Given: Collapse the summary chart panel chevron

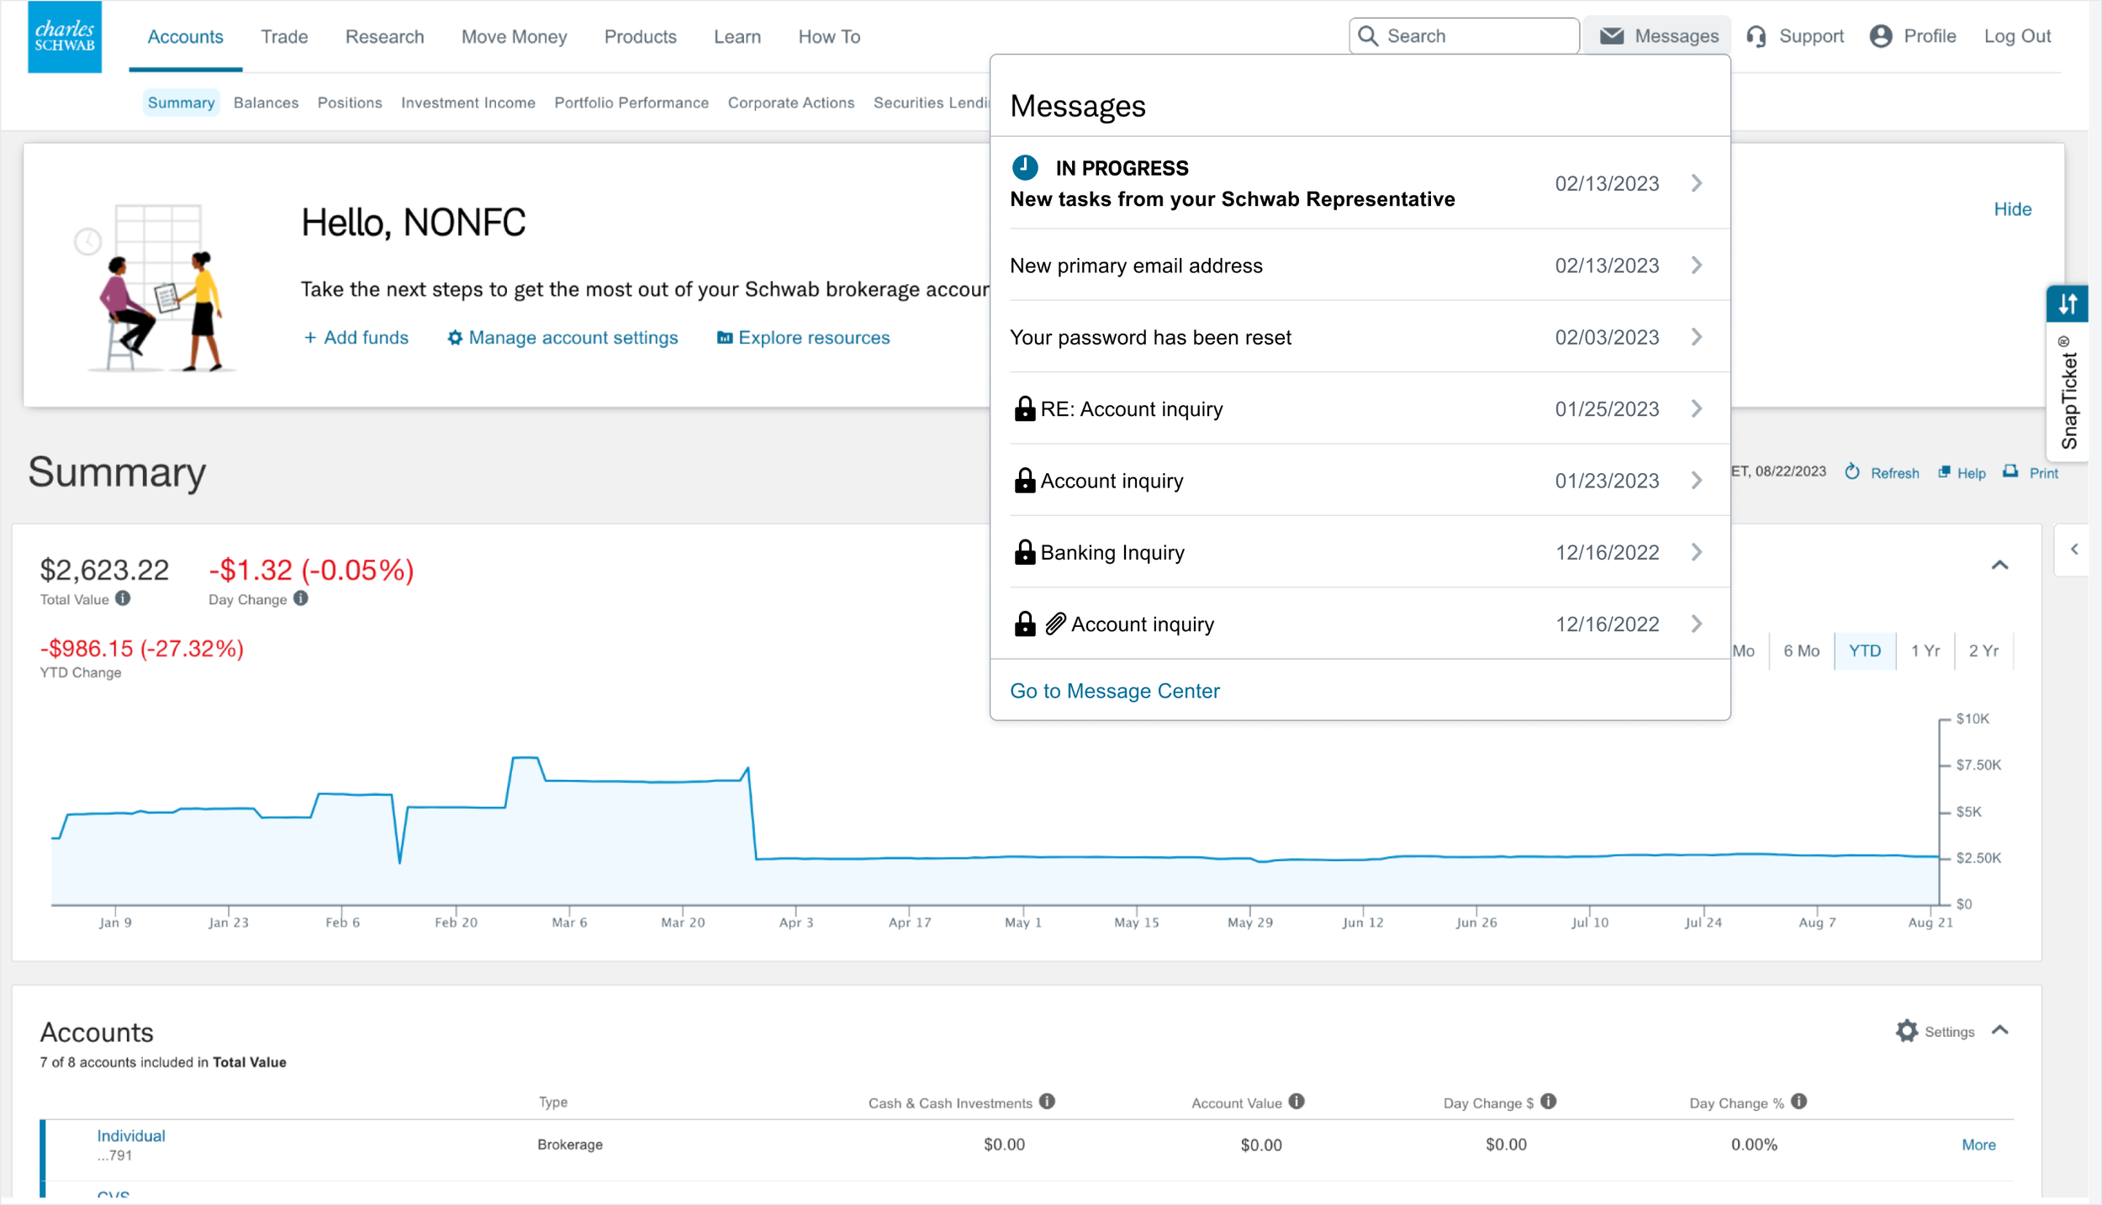Looking at the screenshot, I should coord(2000,566).
